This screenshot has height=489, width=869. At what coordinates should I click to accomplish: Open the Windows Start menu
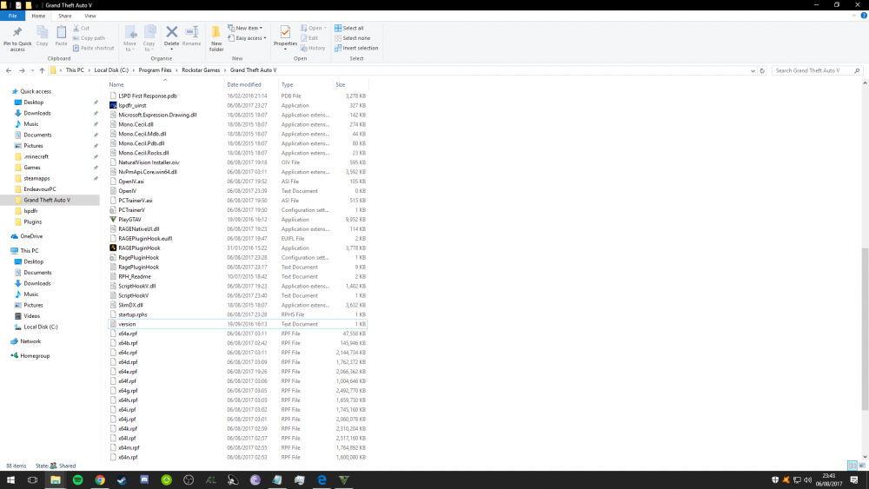click(x=10, y=479)
